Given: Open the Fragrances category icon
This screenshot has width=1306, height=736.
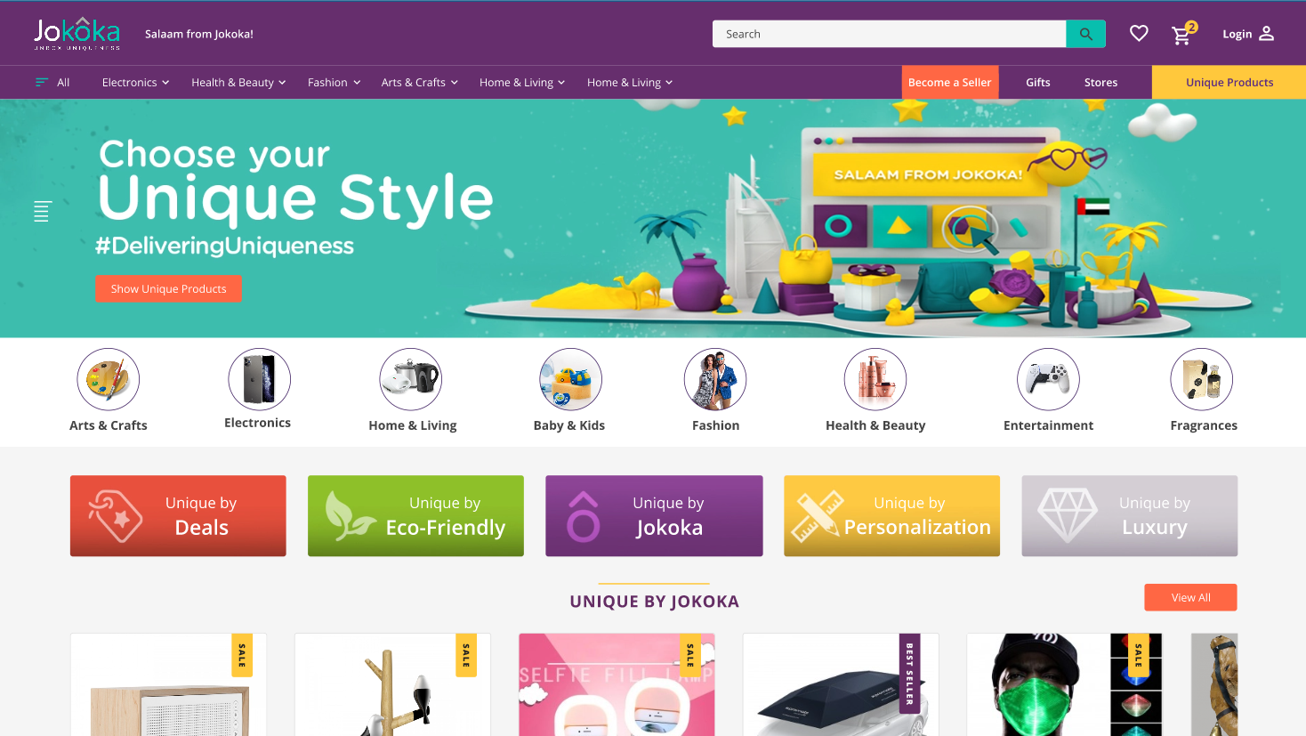Looking at the screenshot, I should tap(1202, 379).
